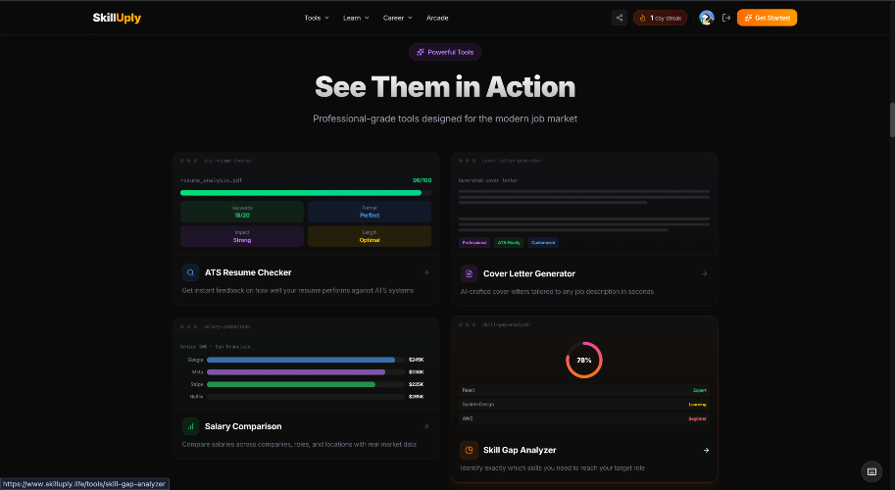
Task: Click the Get Started button
Action: point(767,18)
